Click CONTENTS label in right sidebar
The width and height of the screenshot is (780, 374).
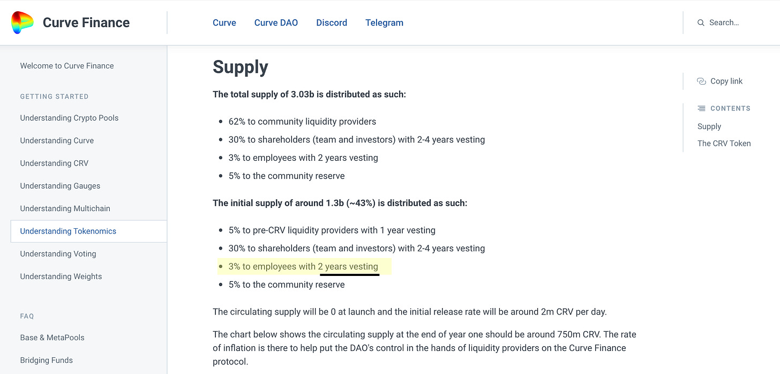click(730, 108)
